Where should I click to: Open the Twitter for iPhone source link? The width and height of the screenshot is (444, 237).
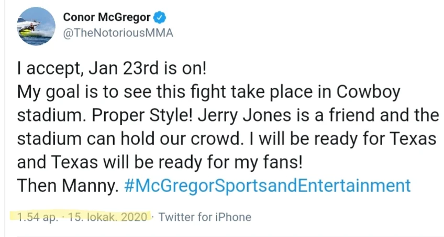(205, 217)
